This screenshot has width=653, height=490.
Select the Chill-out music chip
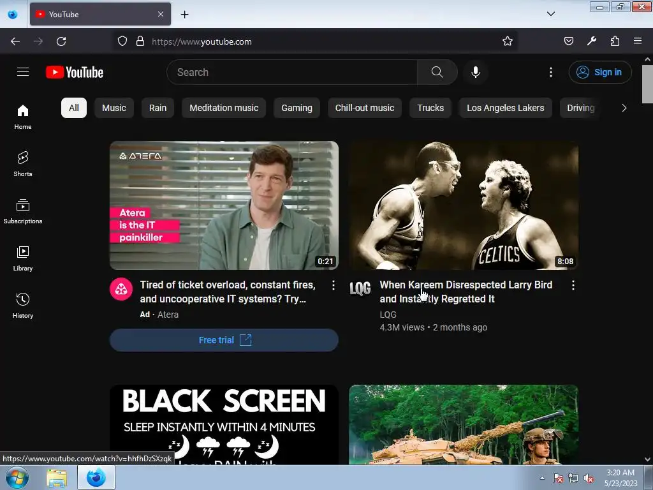point(364,108)
